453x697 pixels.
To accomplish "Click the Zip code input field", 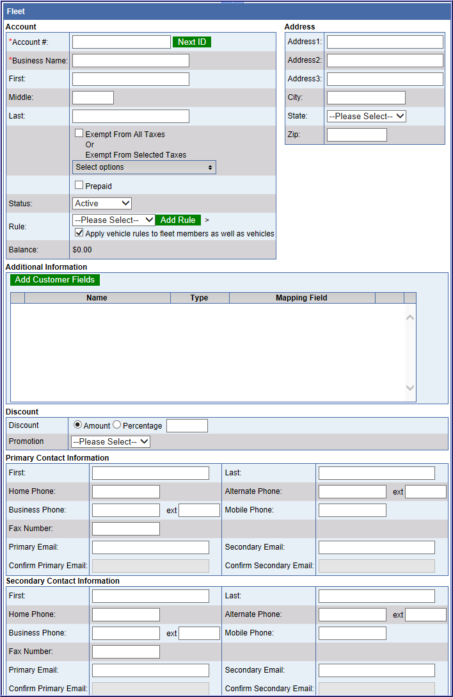I will click(356, 135).
